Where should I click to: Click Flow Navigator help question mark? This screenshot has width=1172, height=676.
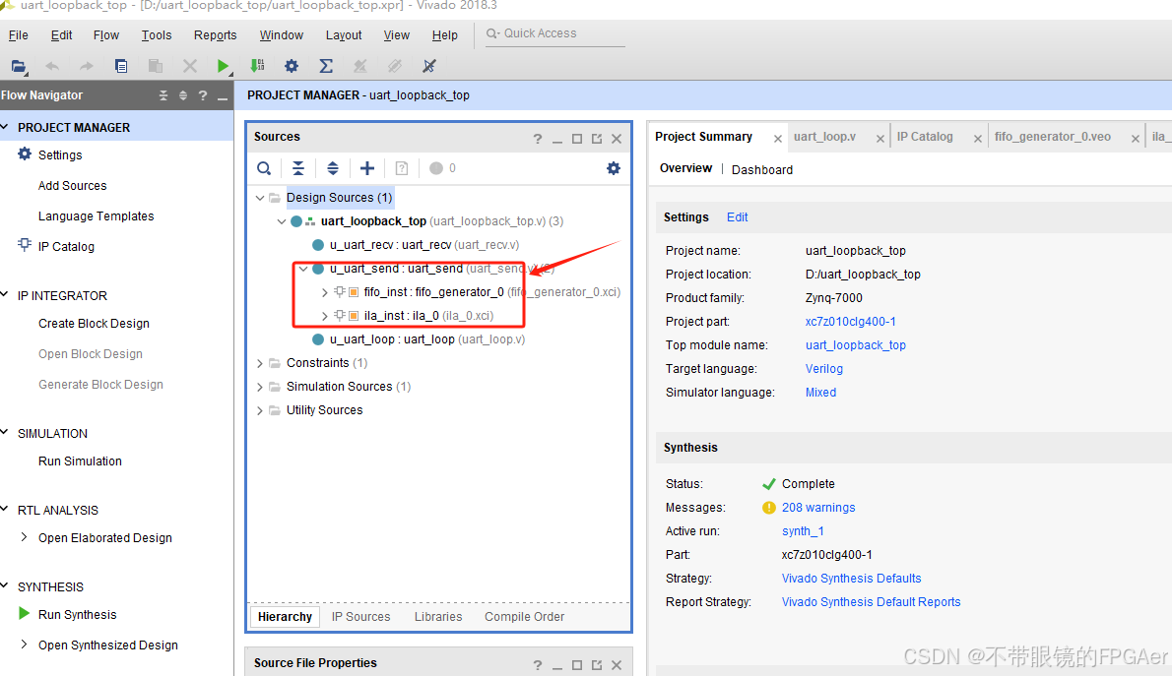(x=203, y=95)
